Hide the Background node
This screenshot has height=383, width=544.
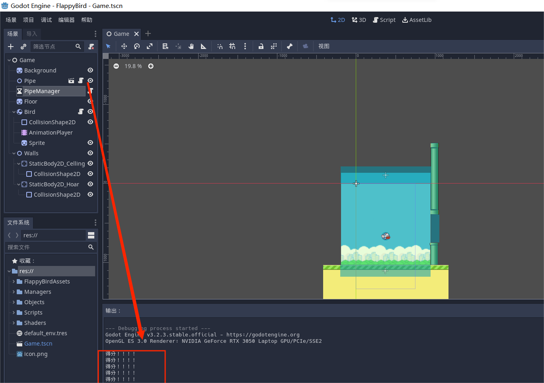click(90, 70)
